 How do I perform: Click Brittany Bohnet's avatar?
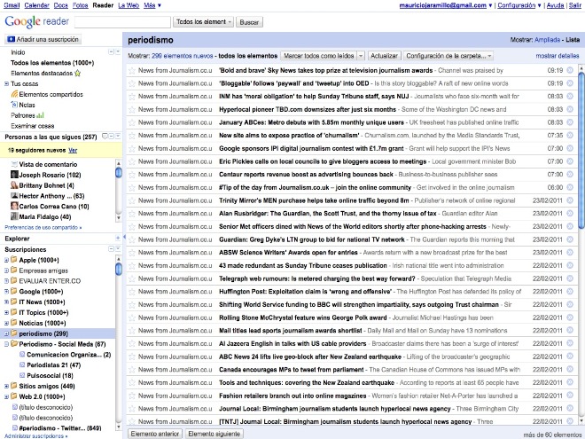click(14, 185)
